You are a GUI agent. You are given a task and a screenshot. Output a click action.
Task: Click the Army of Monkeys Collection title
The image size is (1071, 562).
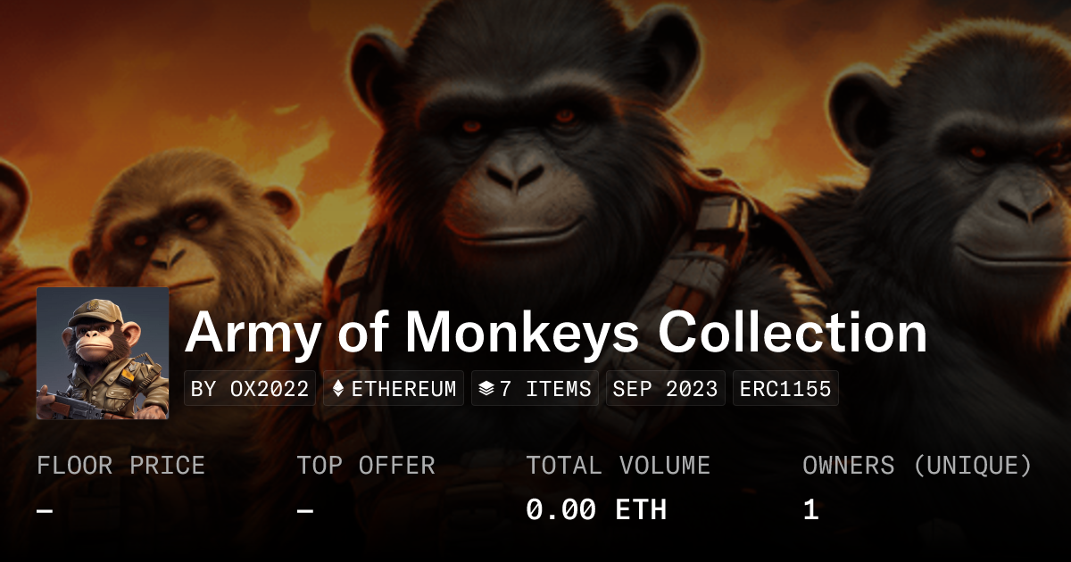click(556, 333)
